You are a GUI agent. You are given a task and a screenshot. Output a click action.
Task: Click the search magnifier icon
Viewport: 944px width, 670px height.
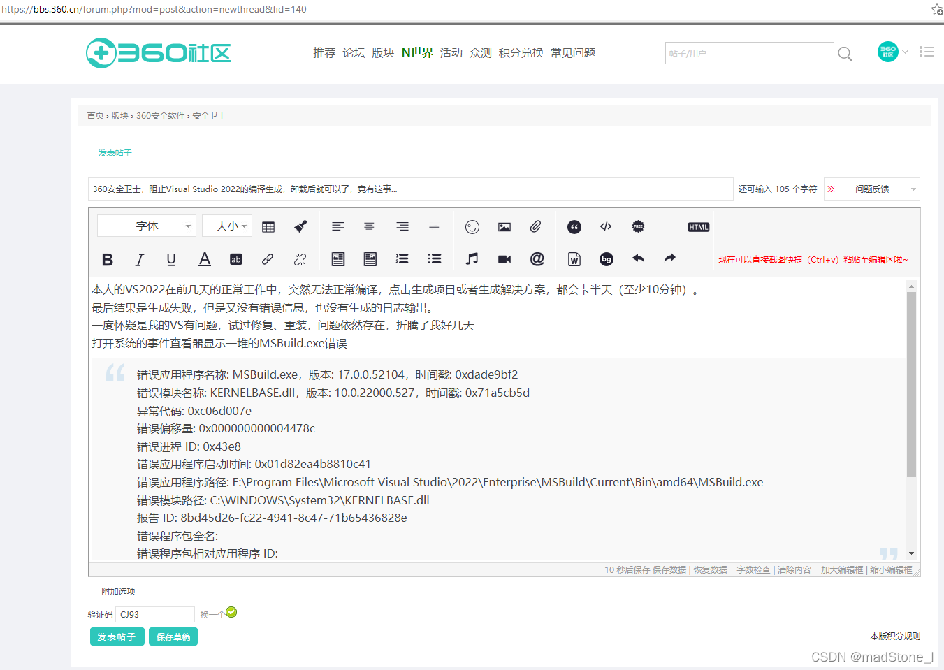pos(845,54)
